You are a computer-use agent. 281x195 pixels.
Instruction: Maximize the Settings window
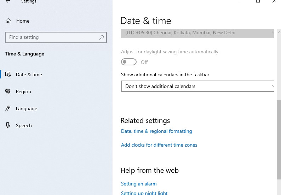pos(258,1)
